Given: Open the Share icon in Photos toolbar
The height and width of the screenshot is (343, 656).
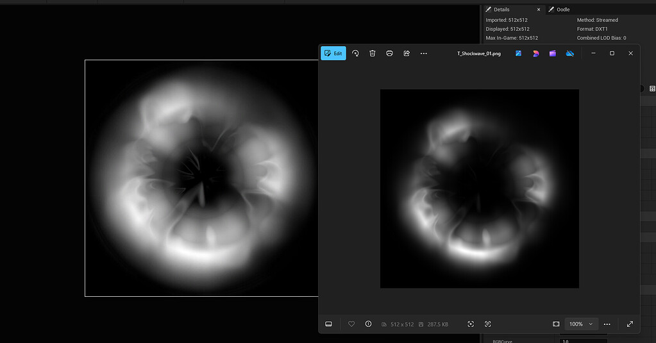Looking at the screenshot, I should 407,53.
